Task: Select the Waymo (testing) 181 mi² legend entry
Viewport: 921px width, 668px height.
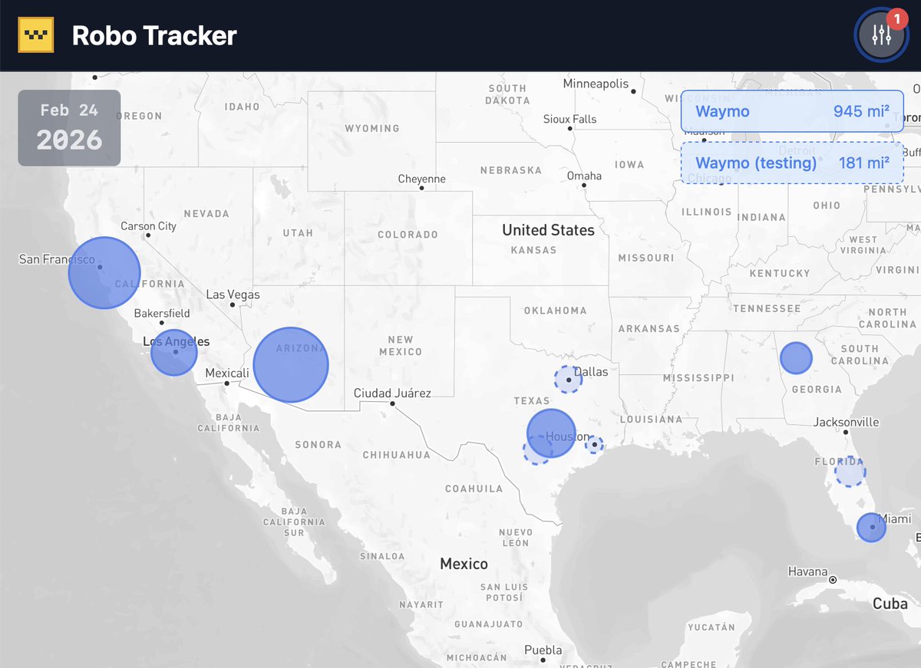Action: 792,163
